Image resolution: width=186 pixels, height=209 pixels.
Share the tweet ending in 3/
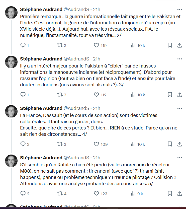(x=179, y=95)
